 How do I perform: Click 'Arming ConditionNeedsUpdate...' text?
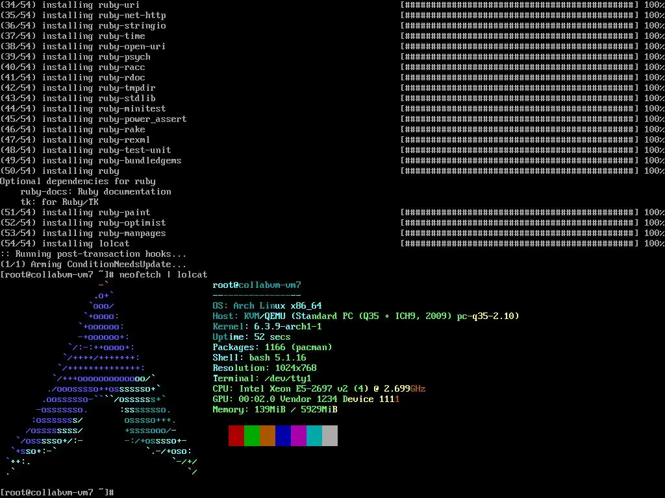point(94,265)
